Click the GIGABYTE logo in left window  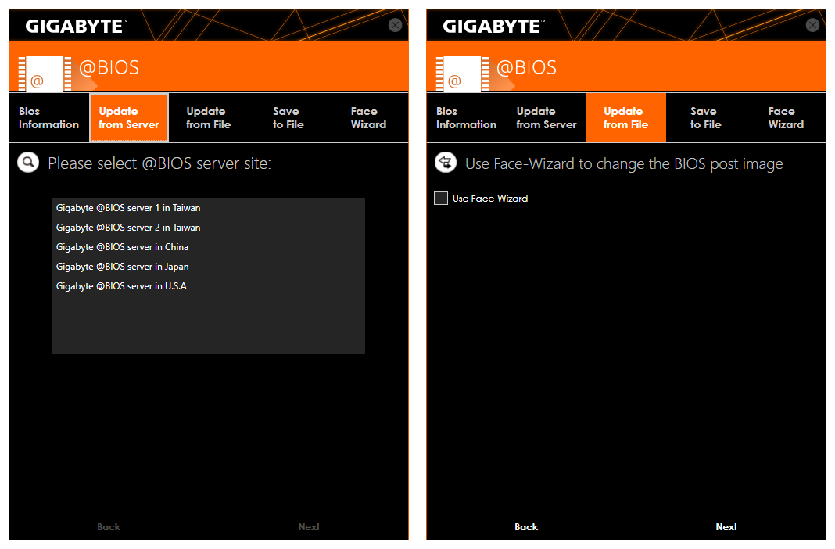[x=76, y=26]
